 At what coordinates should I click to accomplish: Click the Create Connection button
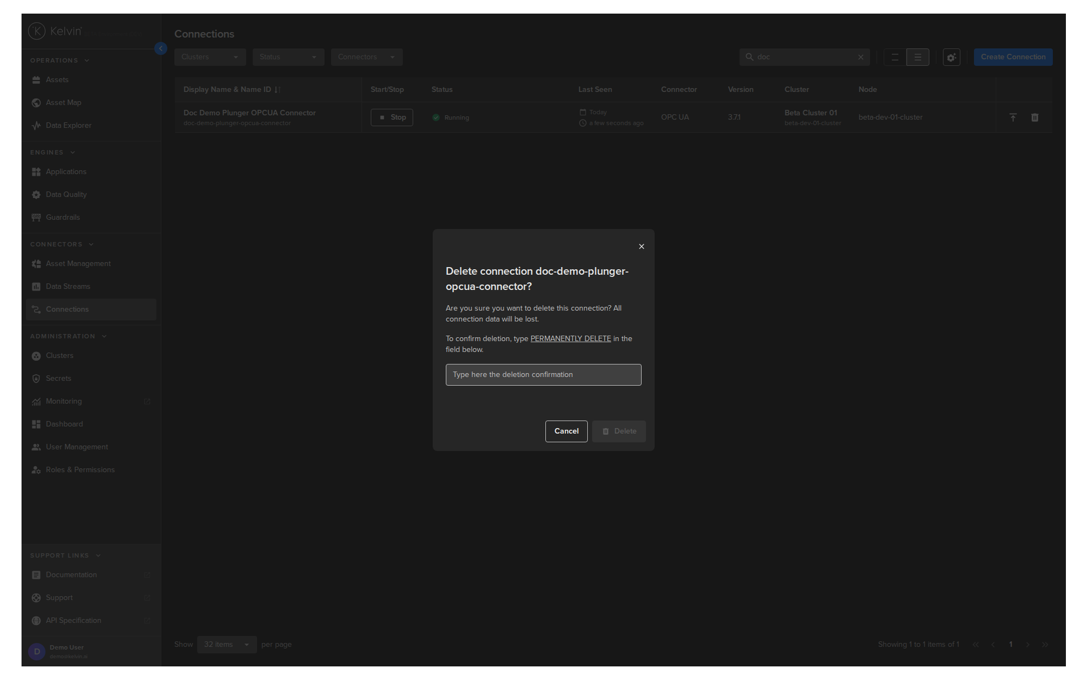(x=1013, y=57)
